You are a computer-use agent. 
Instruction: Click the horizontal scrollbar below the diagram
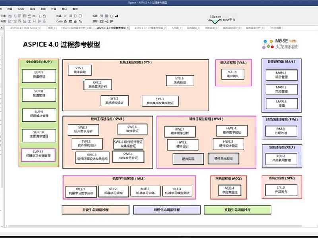[155, 226]
